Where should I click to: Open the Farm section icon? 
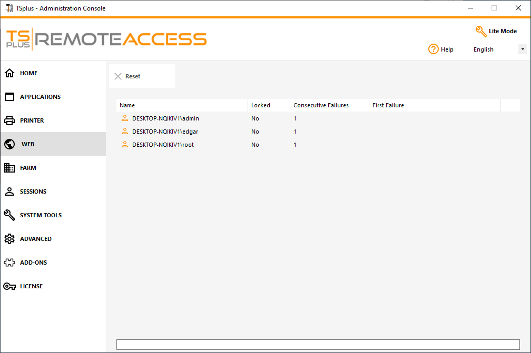coord(9,167)
